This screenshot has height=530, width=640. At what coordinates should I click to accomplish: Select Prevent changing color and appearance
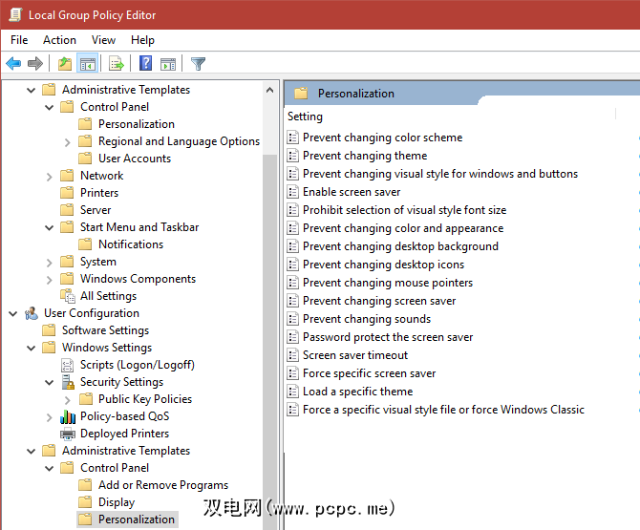point(403,228)
